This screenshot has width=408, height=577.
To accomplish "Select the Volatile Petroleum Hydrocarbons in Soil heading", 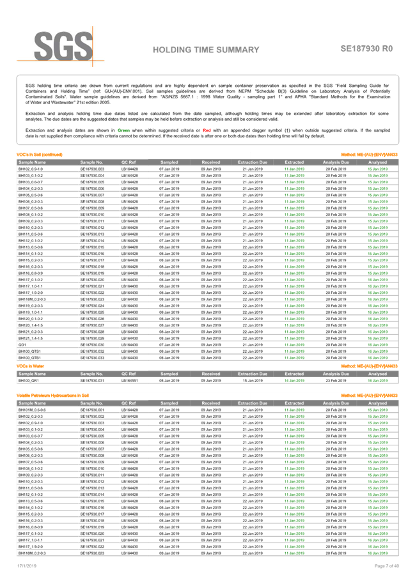I will (52, 396).
